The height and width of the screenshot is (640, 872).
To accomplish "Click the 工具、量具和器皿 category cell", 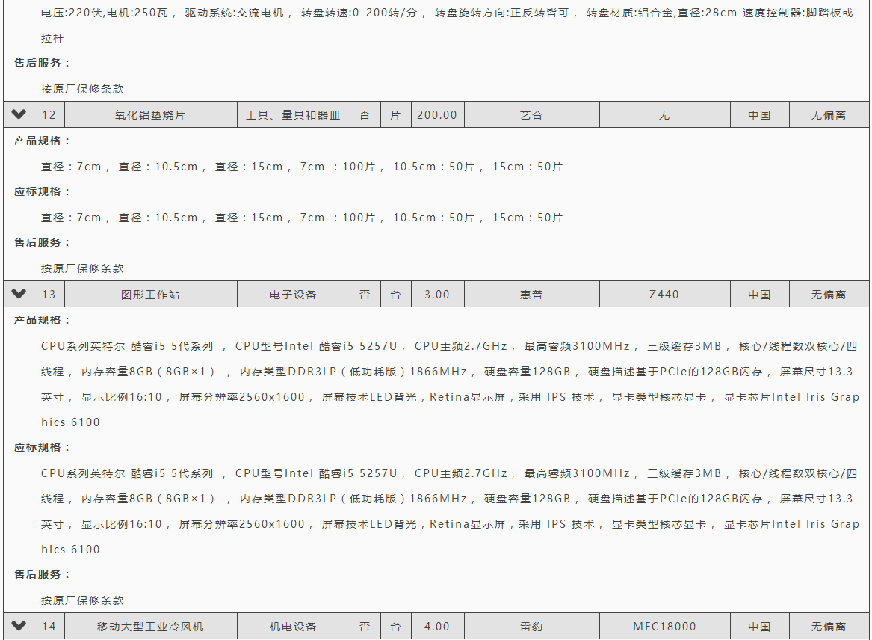I will click(x=293, y=115).
